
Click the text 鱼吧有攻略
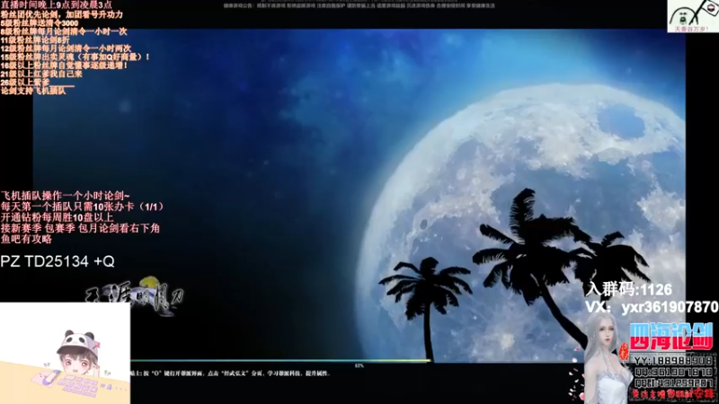[x=26, y=239]
